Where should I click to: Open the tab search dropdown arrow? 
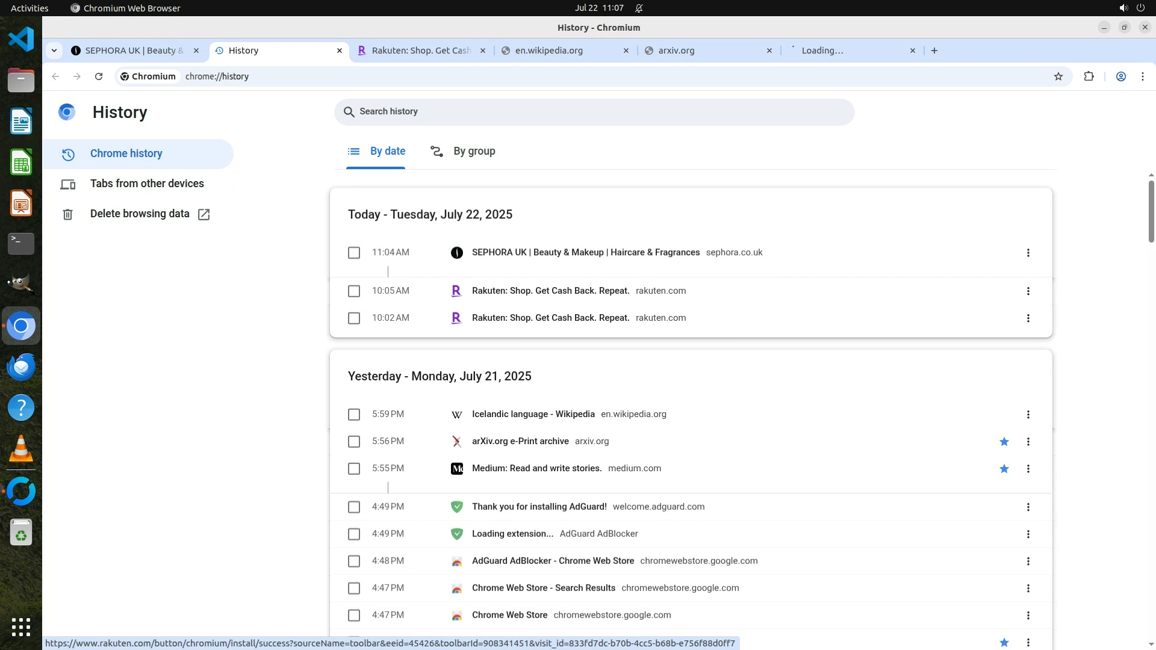pos(54,51)
